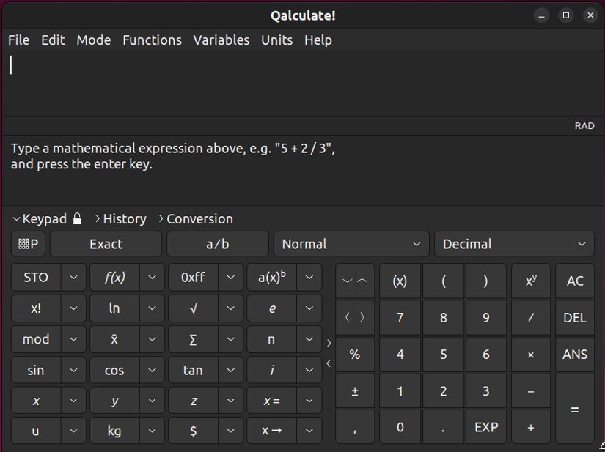Screen dimensions: 605x452
Task: Click the x = solve button
Action: [271, 401]
